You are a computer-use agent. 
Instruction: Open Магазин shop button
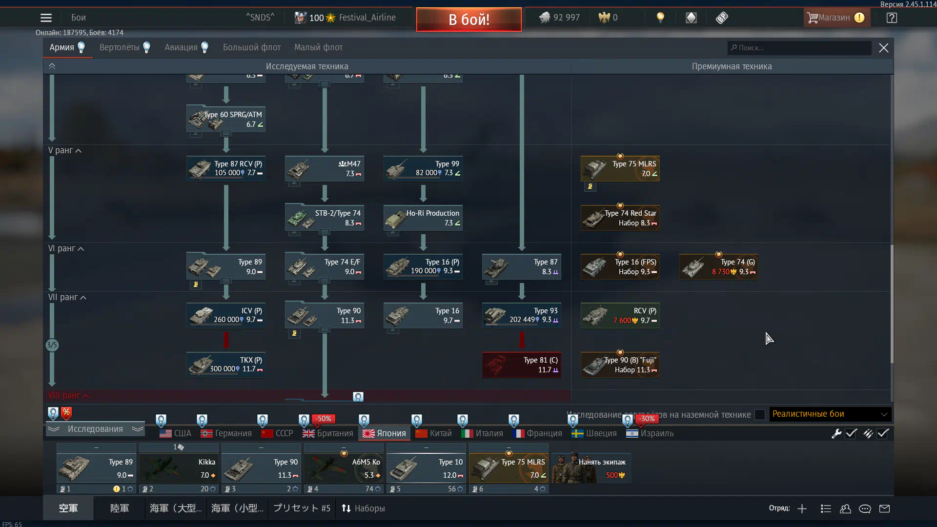(x=836, y=18)
